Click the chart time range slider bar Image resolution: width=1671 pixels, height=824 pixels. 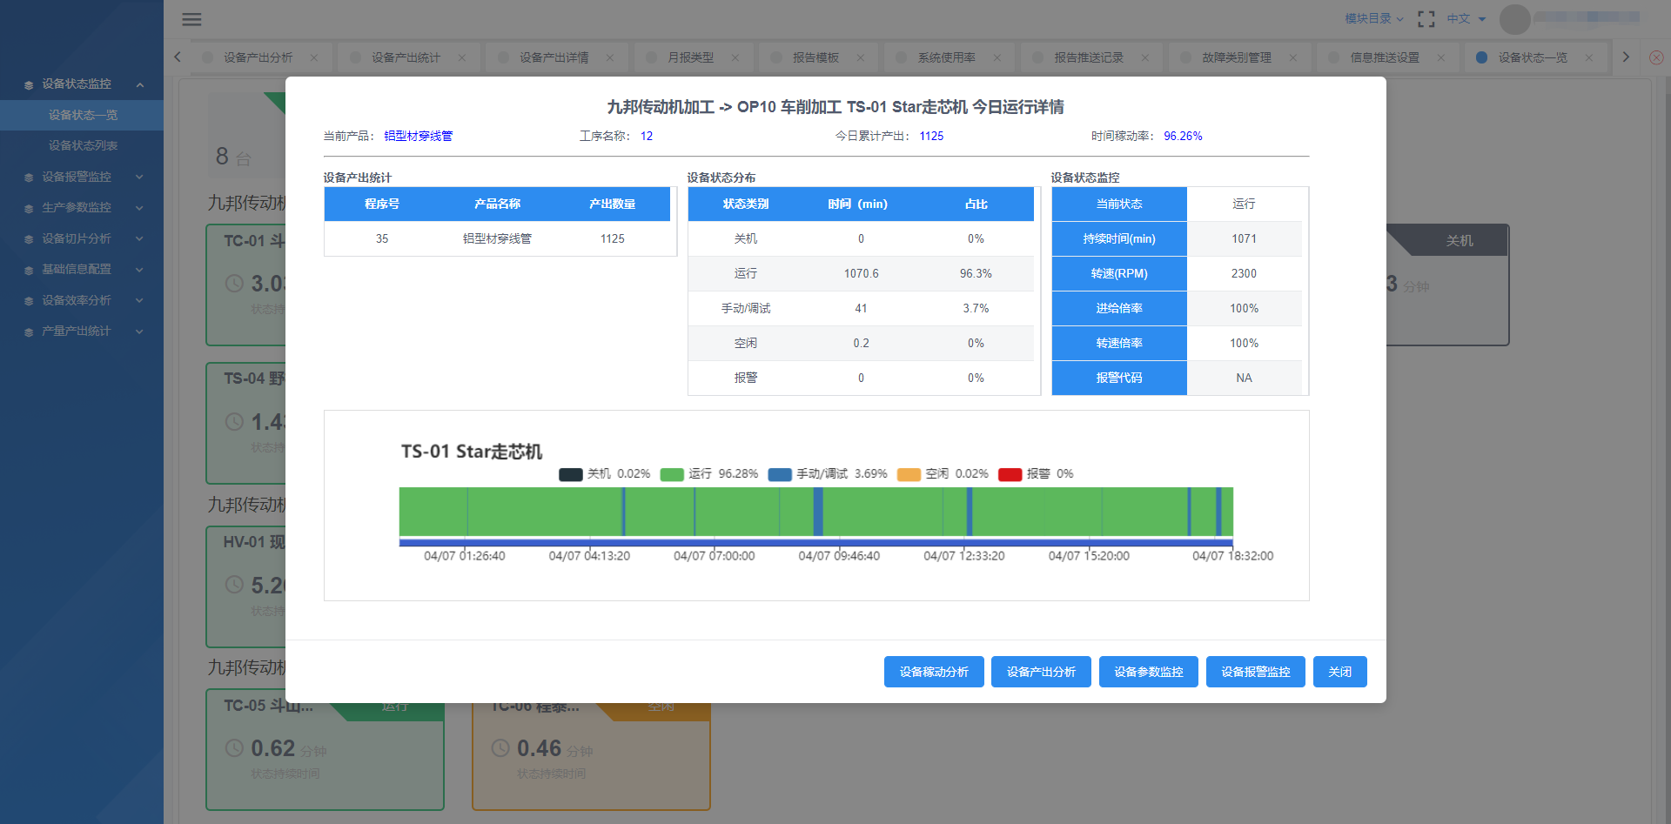[815, 542]
